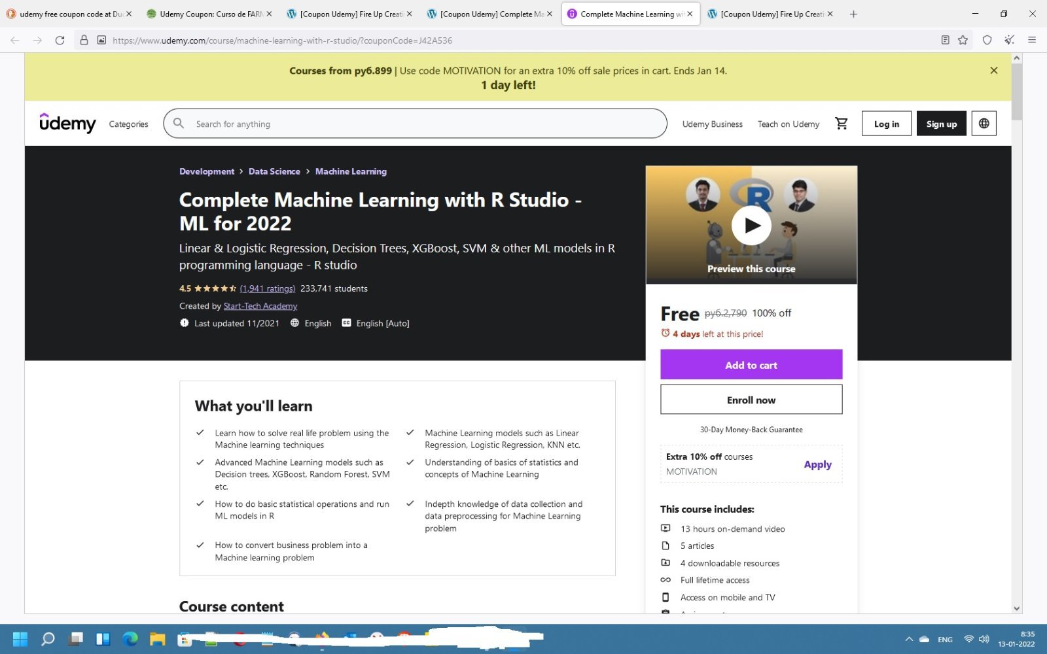Image resolution: width=1047 pixels, height=654 pixels.
Task: Open File Explorer from taskbar
Action: [x=158, y=639]
